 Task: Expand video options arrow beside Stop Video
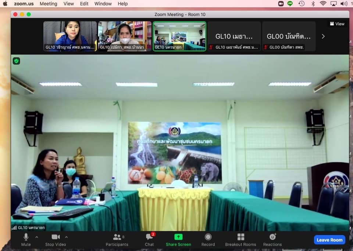click(66, 237)
